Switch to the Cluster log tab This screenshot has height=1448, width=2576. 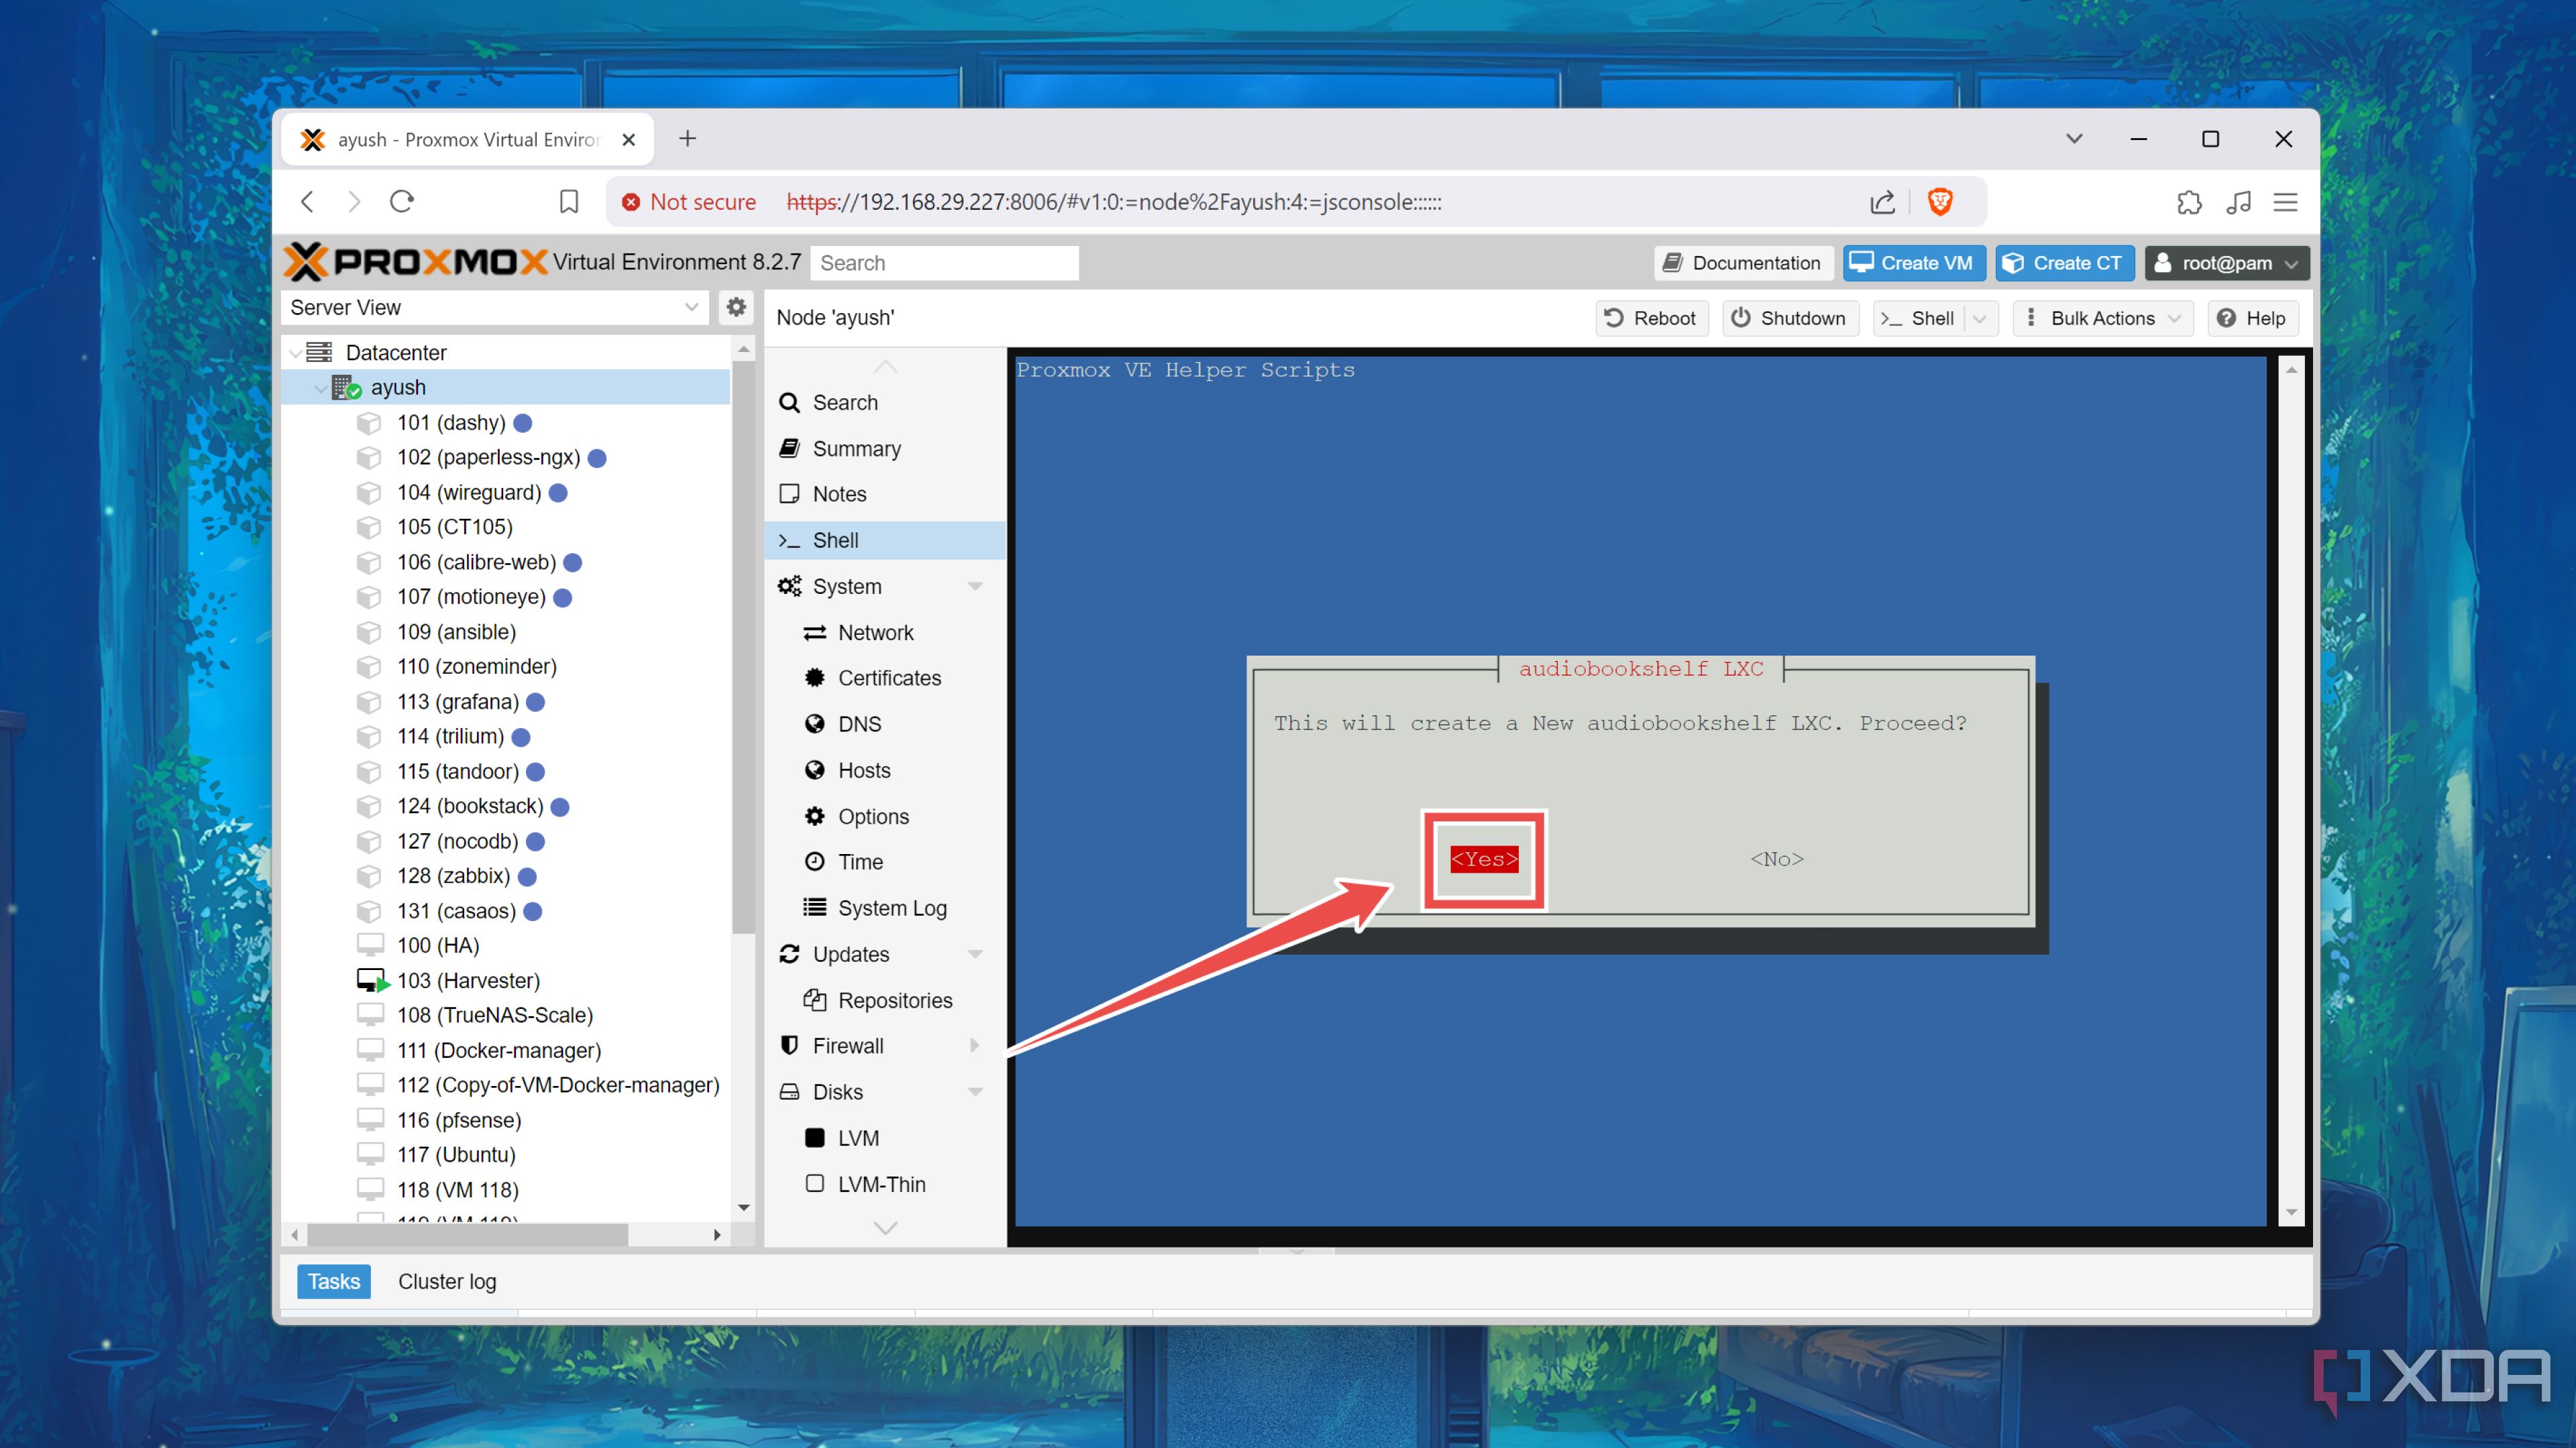pos(447,1281)
